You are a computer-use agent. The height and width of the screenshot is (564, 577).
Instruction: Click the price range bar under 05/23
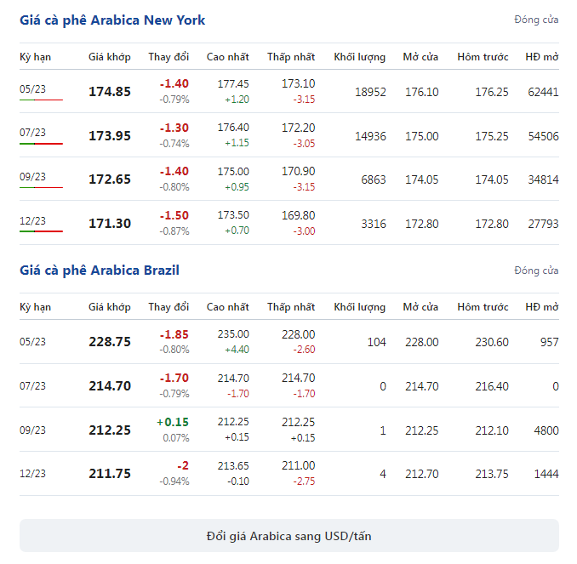[41, 100]
